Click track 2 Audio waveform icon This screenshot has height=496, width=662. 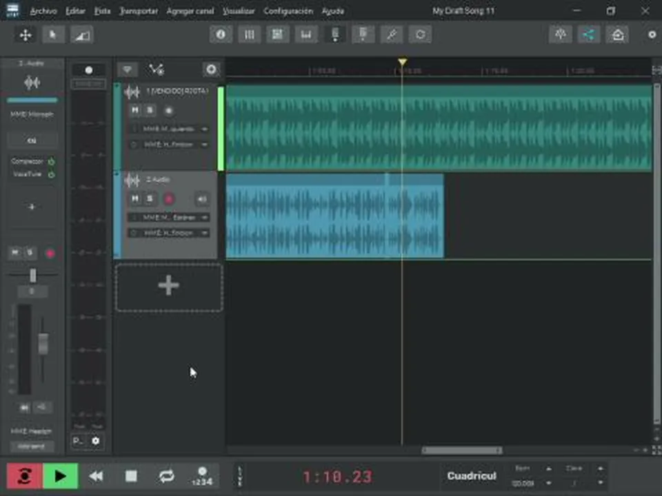pyautogui.click(x=132, y=180)
